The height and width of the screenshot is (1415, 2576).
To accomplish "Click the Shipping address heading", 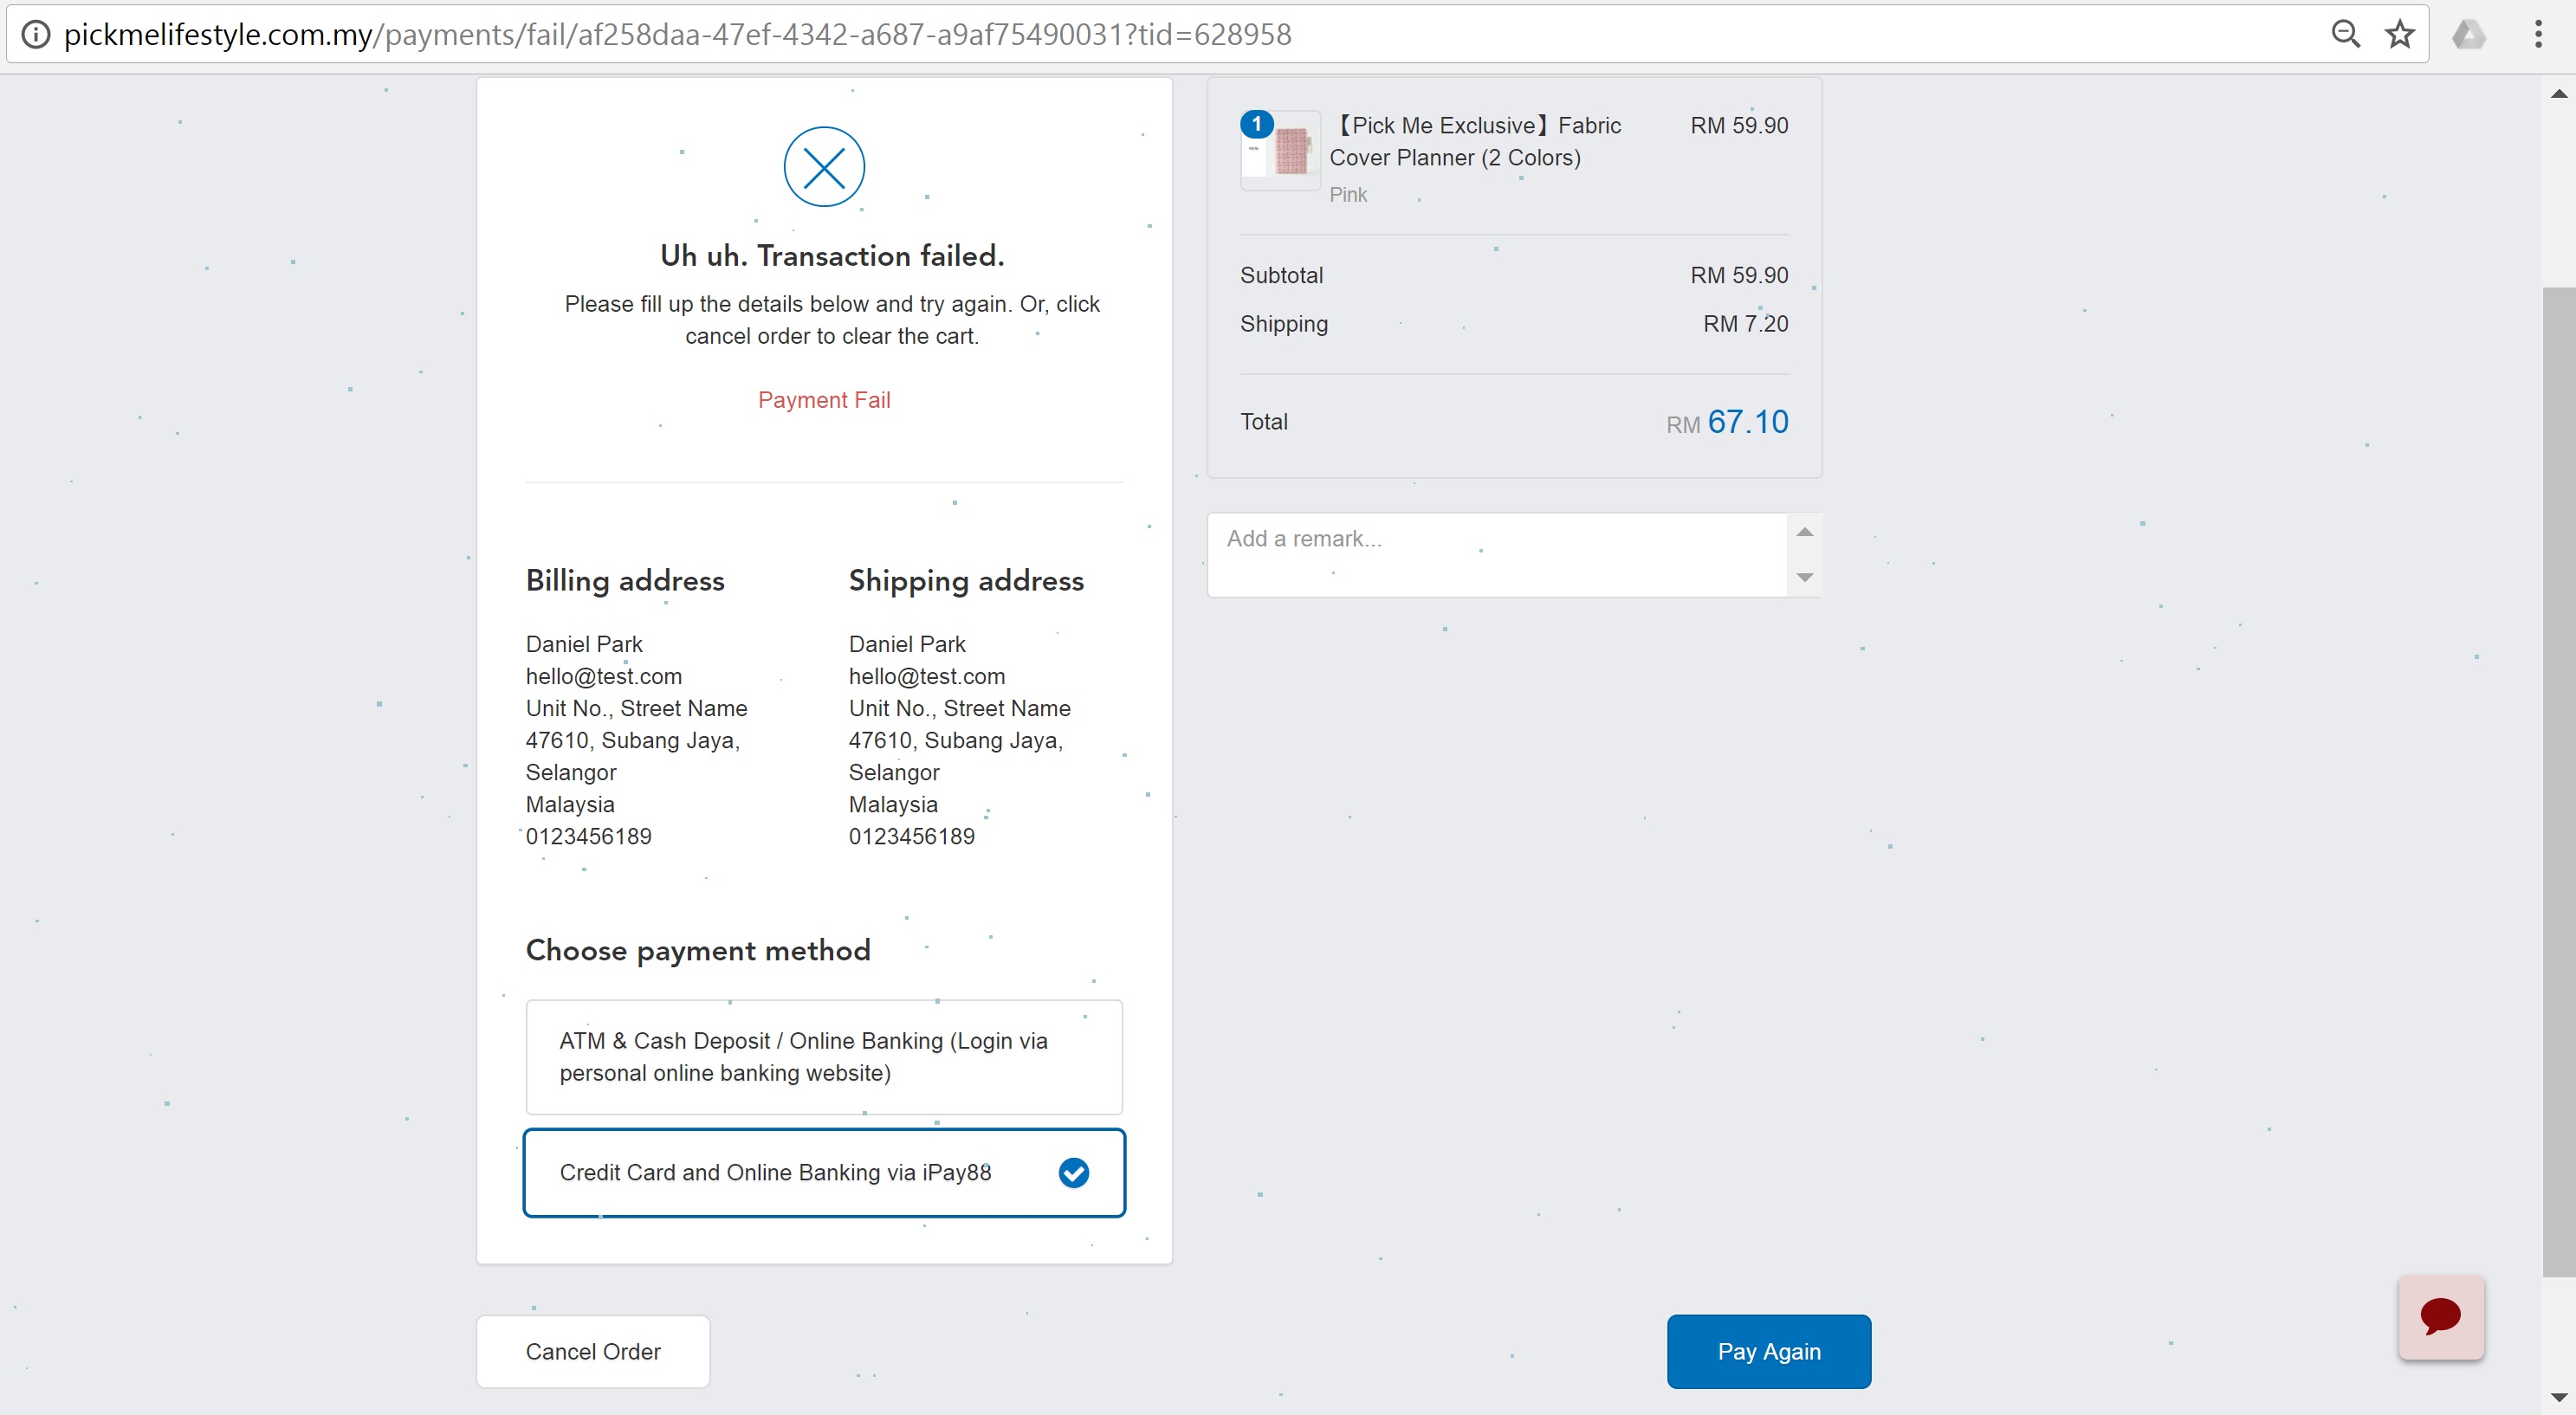I will click(966, 581).
